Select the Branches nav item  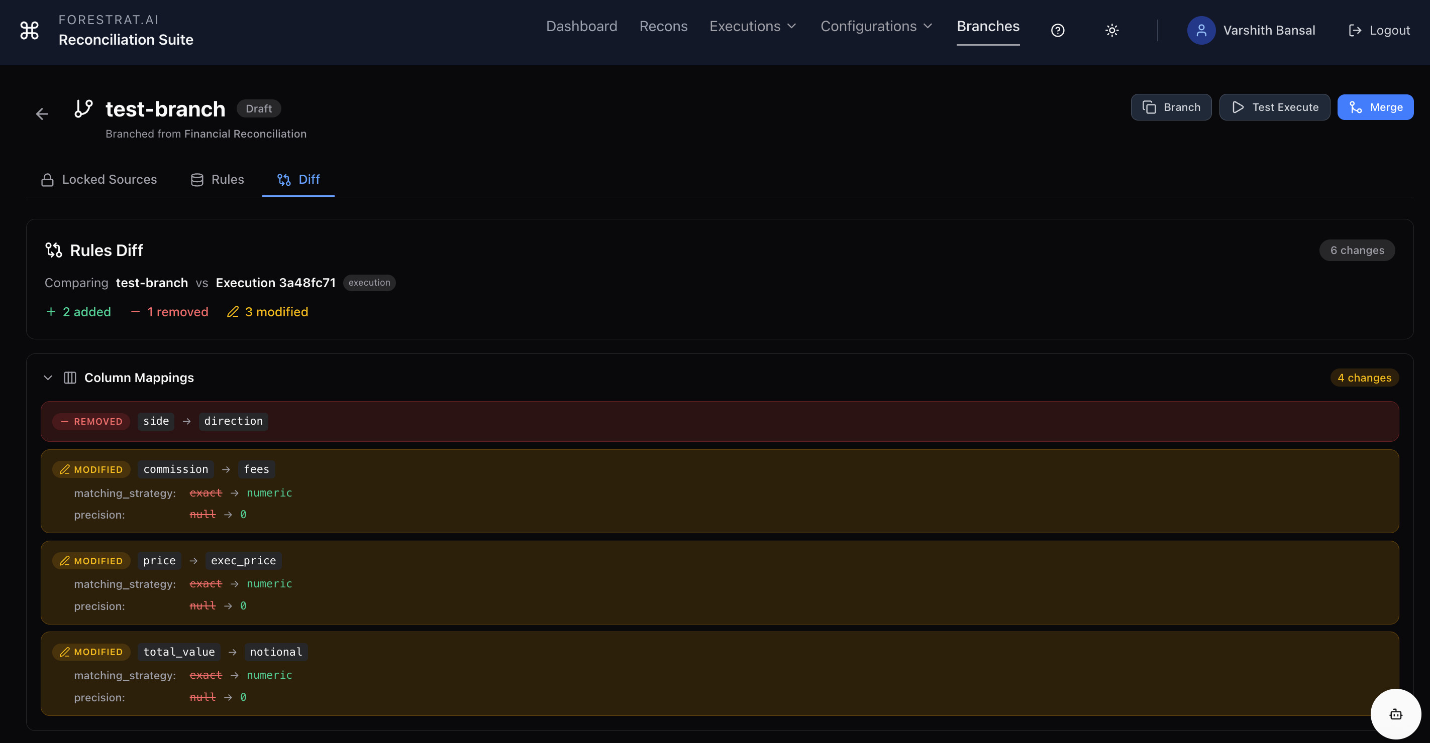click(x=987, y=26)
